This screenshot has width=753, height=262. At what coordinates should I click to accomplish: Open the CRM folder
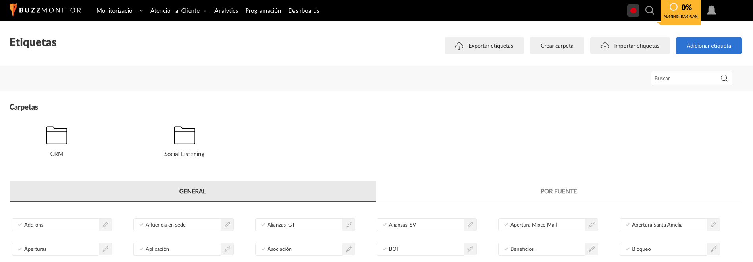point(57,141)
